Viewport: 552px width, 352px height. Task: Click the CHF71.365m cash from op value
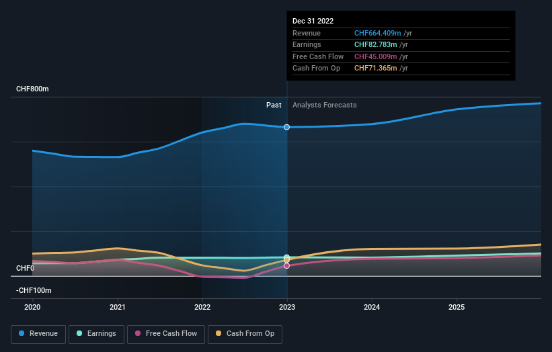point(376,69)
